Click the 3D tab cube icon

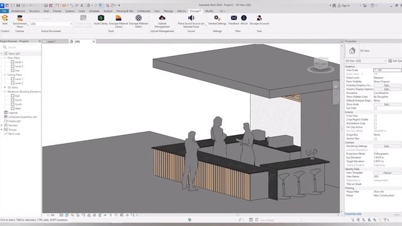(72, 41)
